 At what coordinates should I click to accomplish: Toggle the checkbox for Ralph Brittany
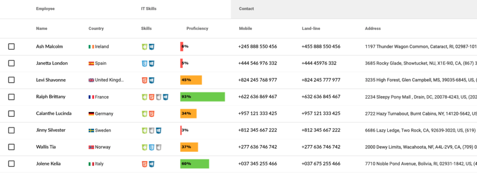tap(11, 97)
